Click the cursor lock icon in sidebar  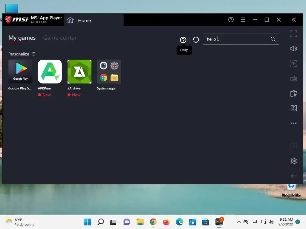click(x=294, y=64)
